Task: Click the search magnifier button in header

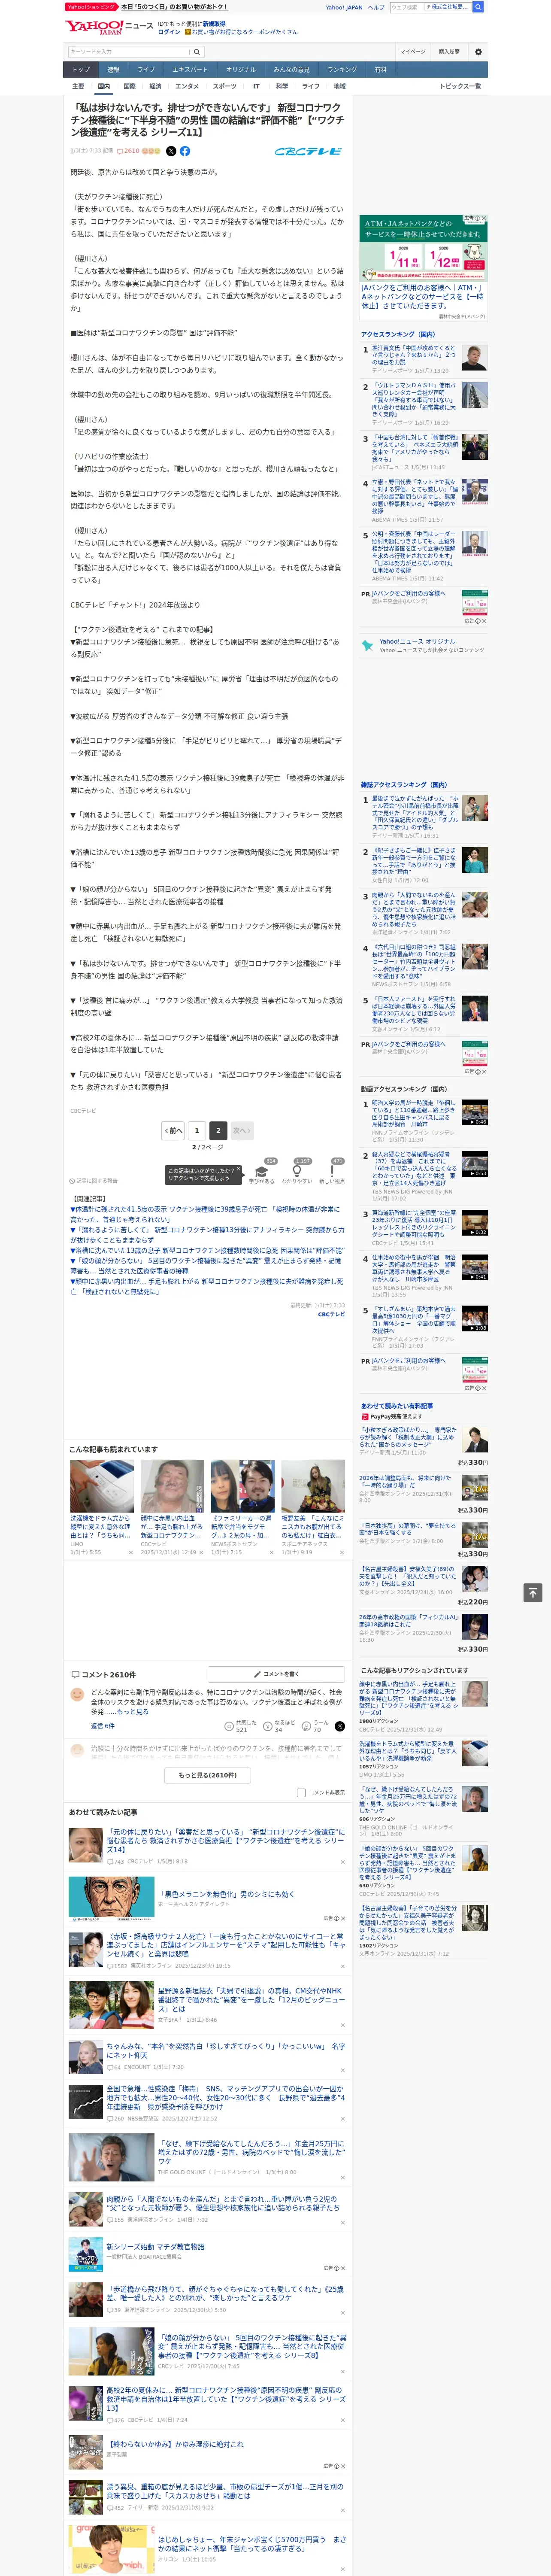Action: 197,52
